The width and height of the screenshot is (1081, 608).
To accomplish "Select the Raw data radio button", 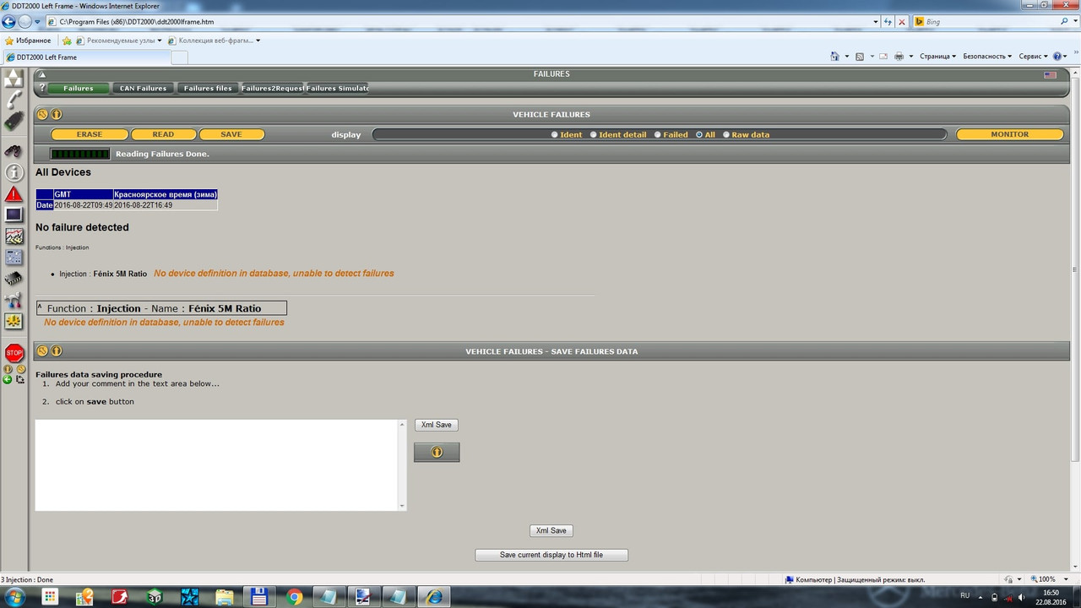I will point(726,134).
